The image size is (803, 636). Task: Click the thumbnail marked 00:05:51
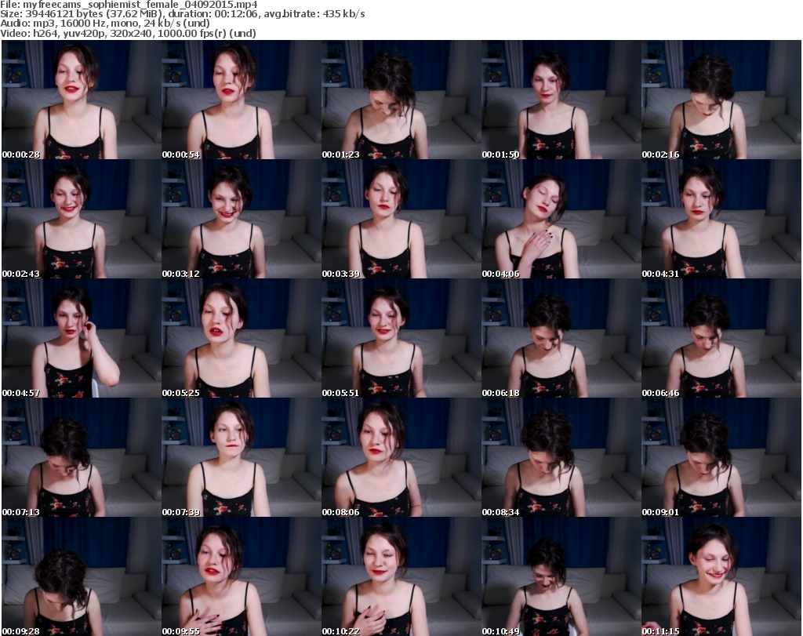401,339
